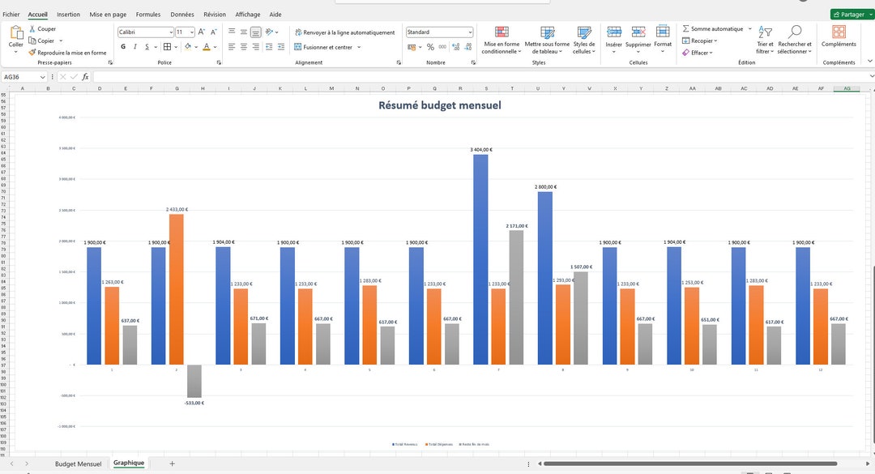Expand the Fusionner et centrer arrow

(359, 48)
